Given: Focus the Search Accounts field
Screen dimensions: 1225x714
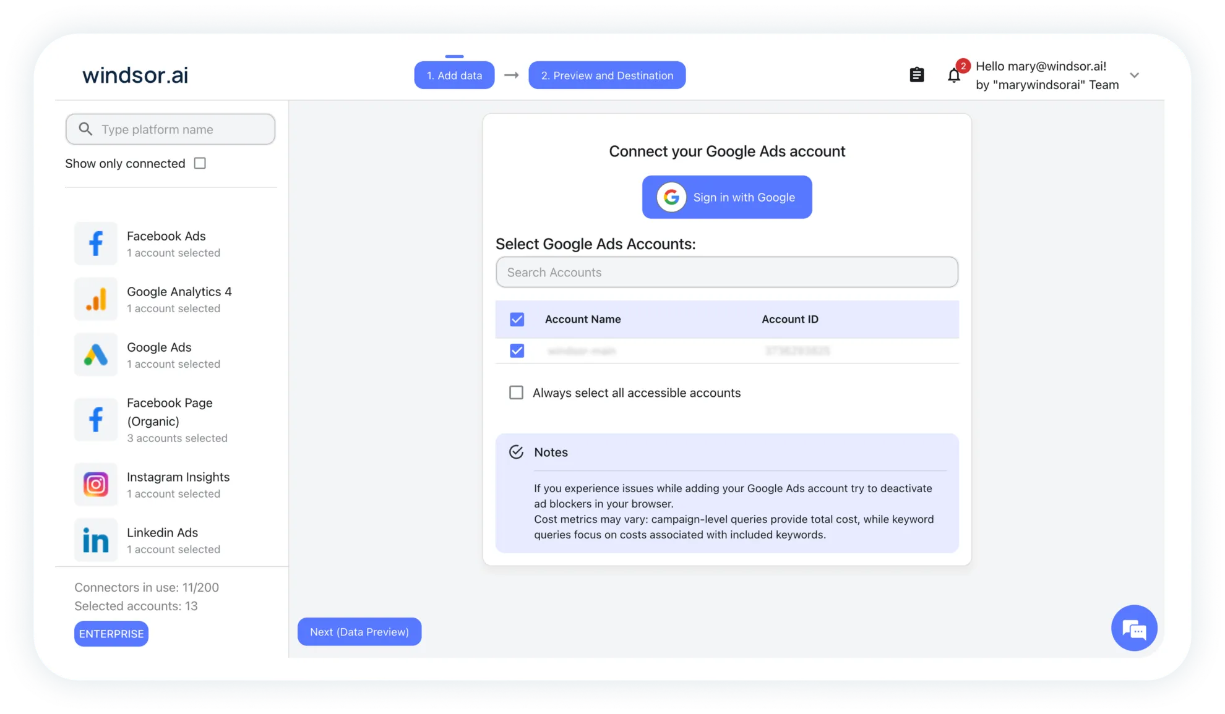Looking at the screenshot, I should (x=727, y=272).
